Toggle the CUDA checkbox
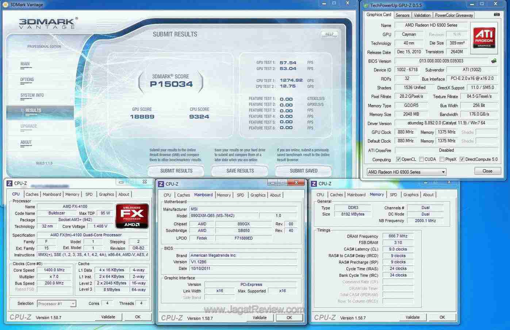 click(x=421, y=159)
